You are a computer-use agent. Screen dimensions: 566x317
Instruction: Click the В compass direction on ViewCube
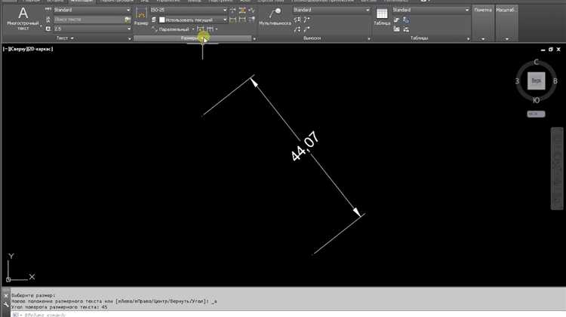click(555, 81)
